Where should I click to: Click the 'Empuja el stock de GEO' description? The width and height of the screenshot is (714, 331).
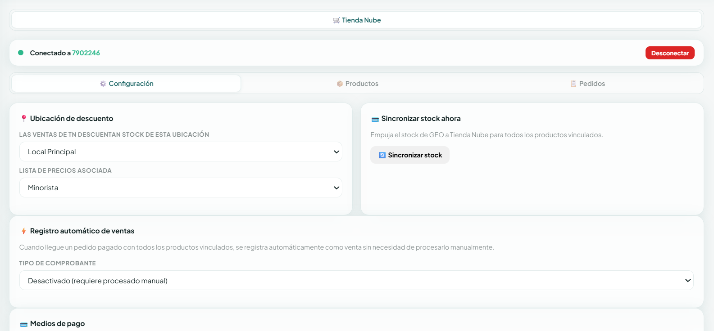click(x=487, y=135)
